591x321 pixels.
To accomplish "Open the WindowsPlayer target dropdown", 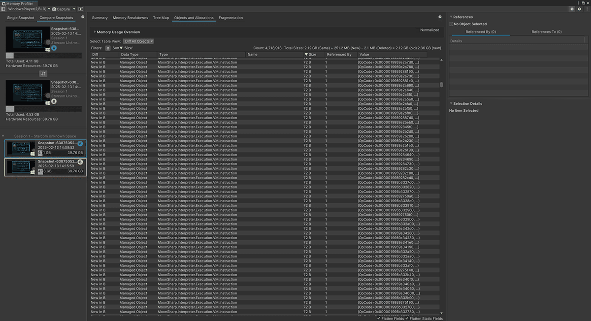I will pyautogui.click(x=28, y=9).
